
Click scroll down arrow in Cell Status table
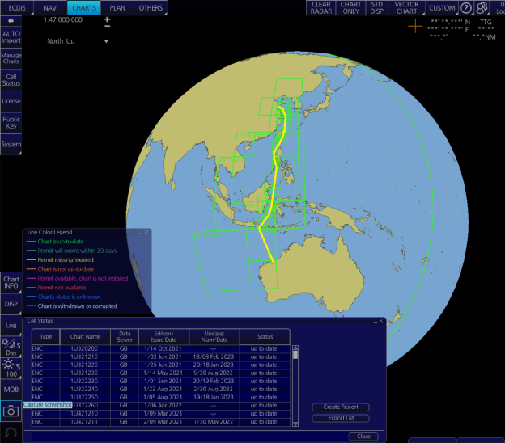(295, 424)
